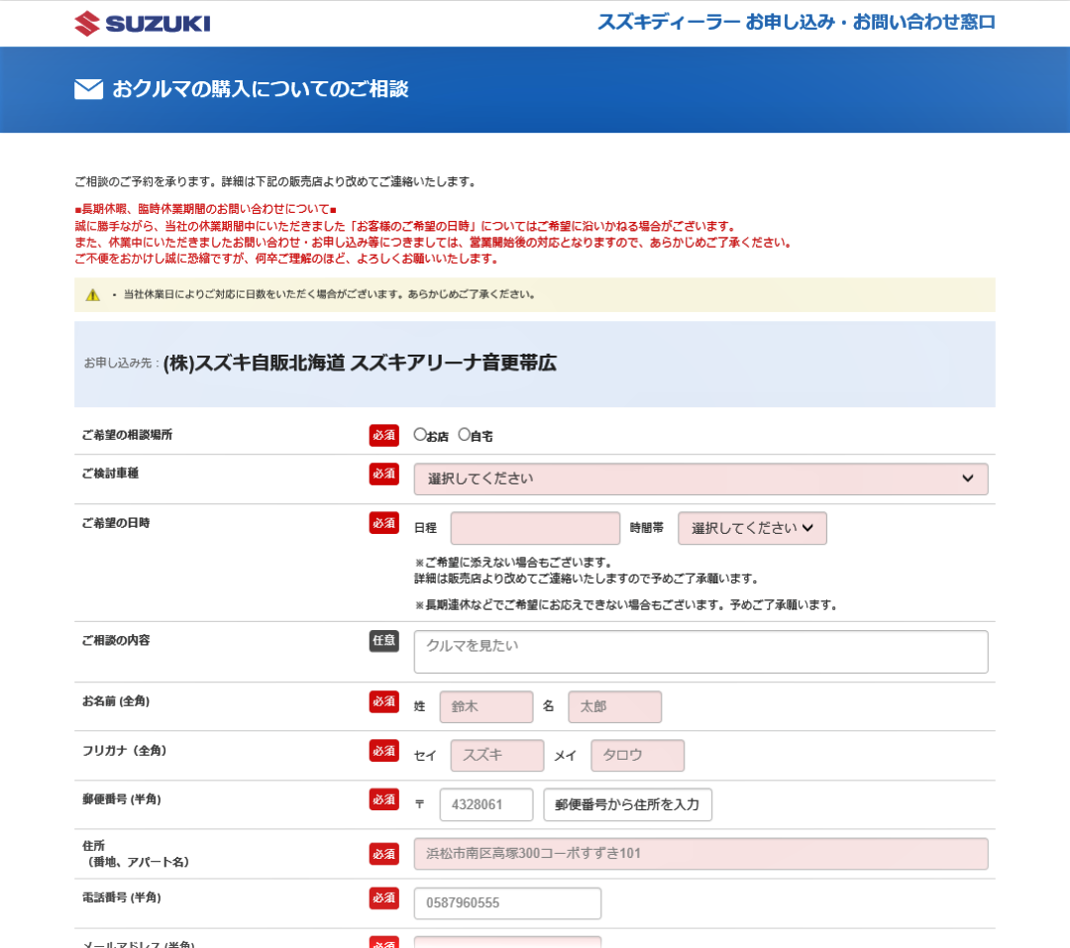This screenshot has height=948, width=1070.
Task: Click the 必須 badge for ご希望の相談場所
Action: [384, 436]
